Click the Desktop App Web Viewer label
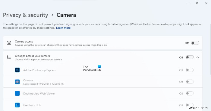 39,94
